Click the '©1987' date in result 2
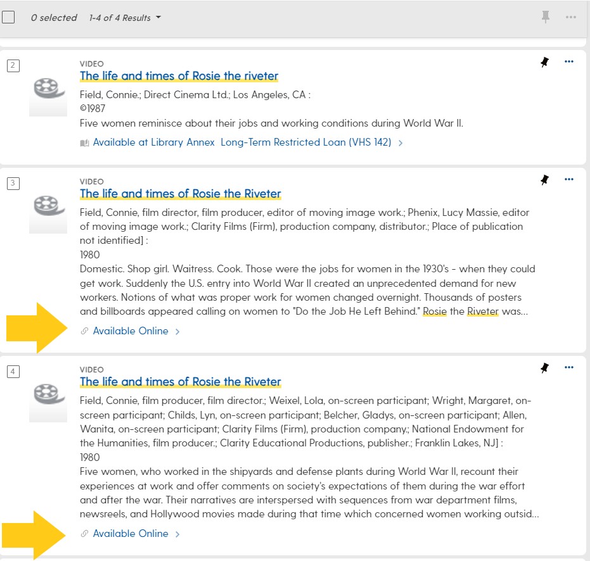This screenshot has width=590, height=561. click(93, 109)
